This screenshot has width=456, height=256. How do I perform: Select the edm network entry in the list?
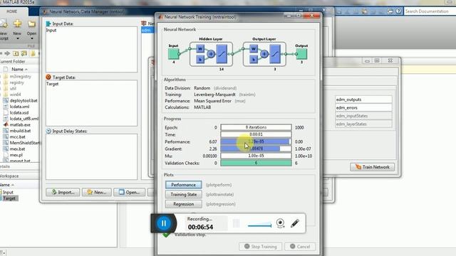click(x=147, y=30)
